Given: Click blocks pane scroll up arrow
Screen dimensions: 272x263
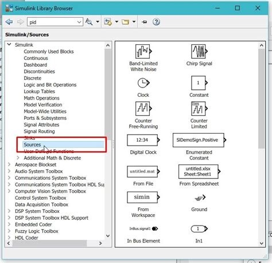Looking at the screenshot, I should click(x=262, y=45).
